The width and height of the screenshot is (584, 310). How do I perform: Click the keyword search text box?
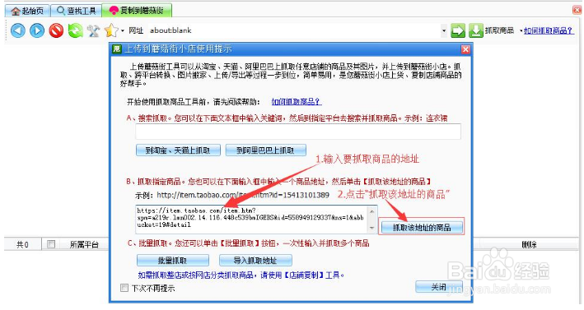click(298, 132)
